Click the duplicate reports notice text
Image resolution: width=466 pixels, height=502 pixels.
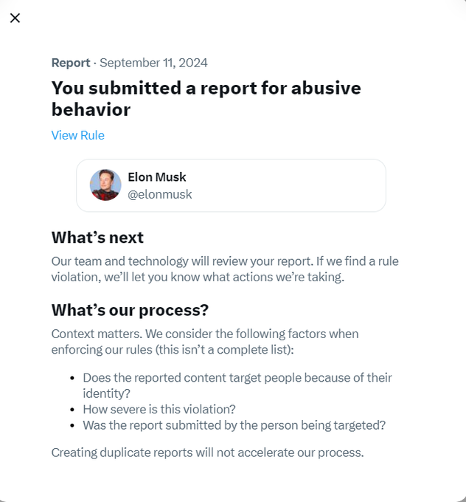point(208,453)
